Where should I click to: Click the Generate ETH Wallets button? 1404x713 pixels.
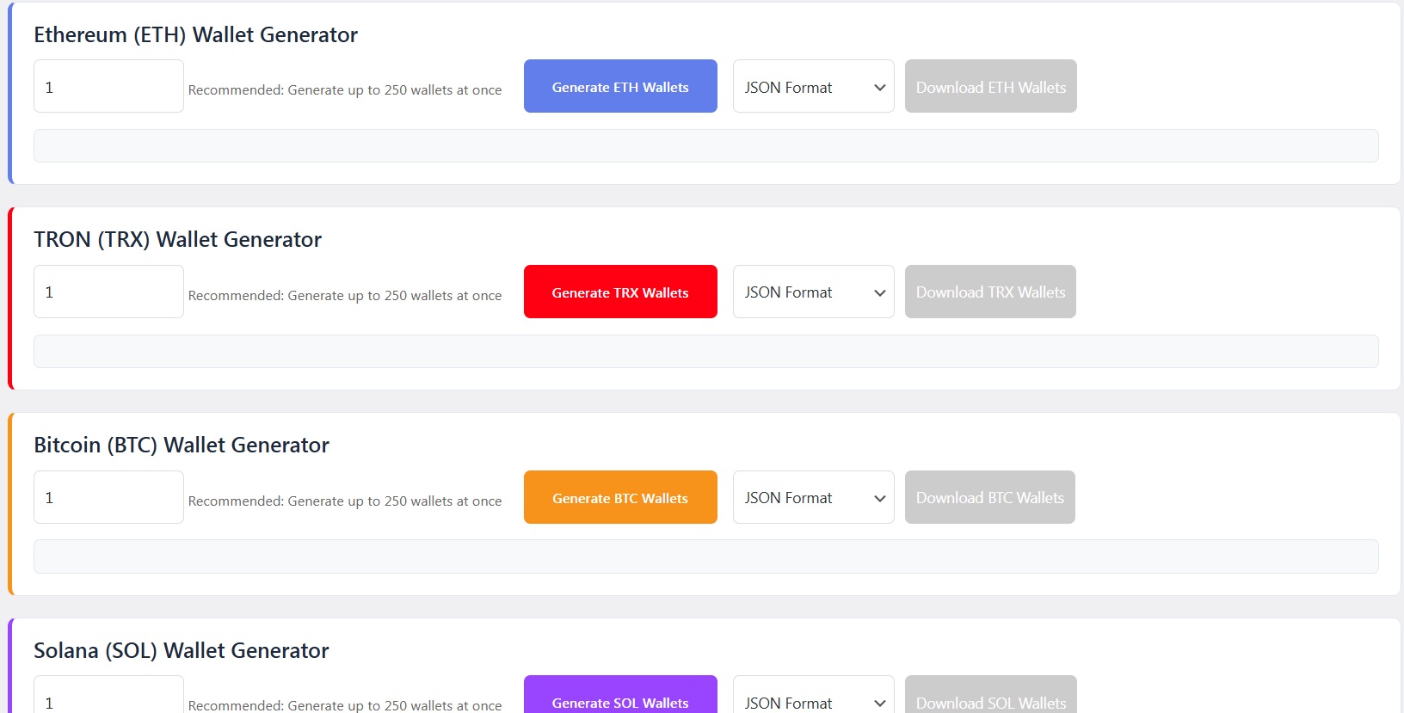click(x=619, y=86)
